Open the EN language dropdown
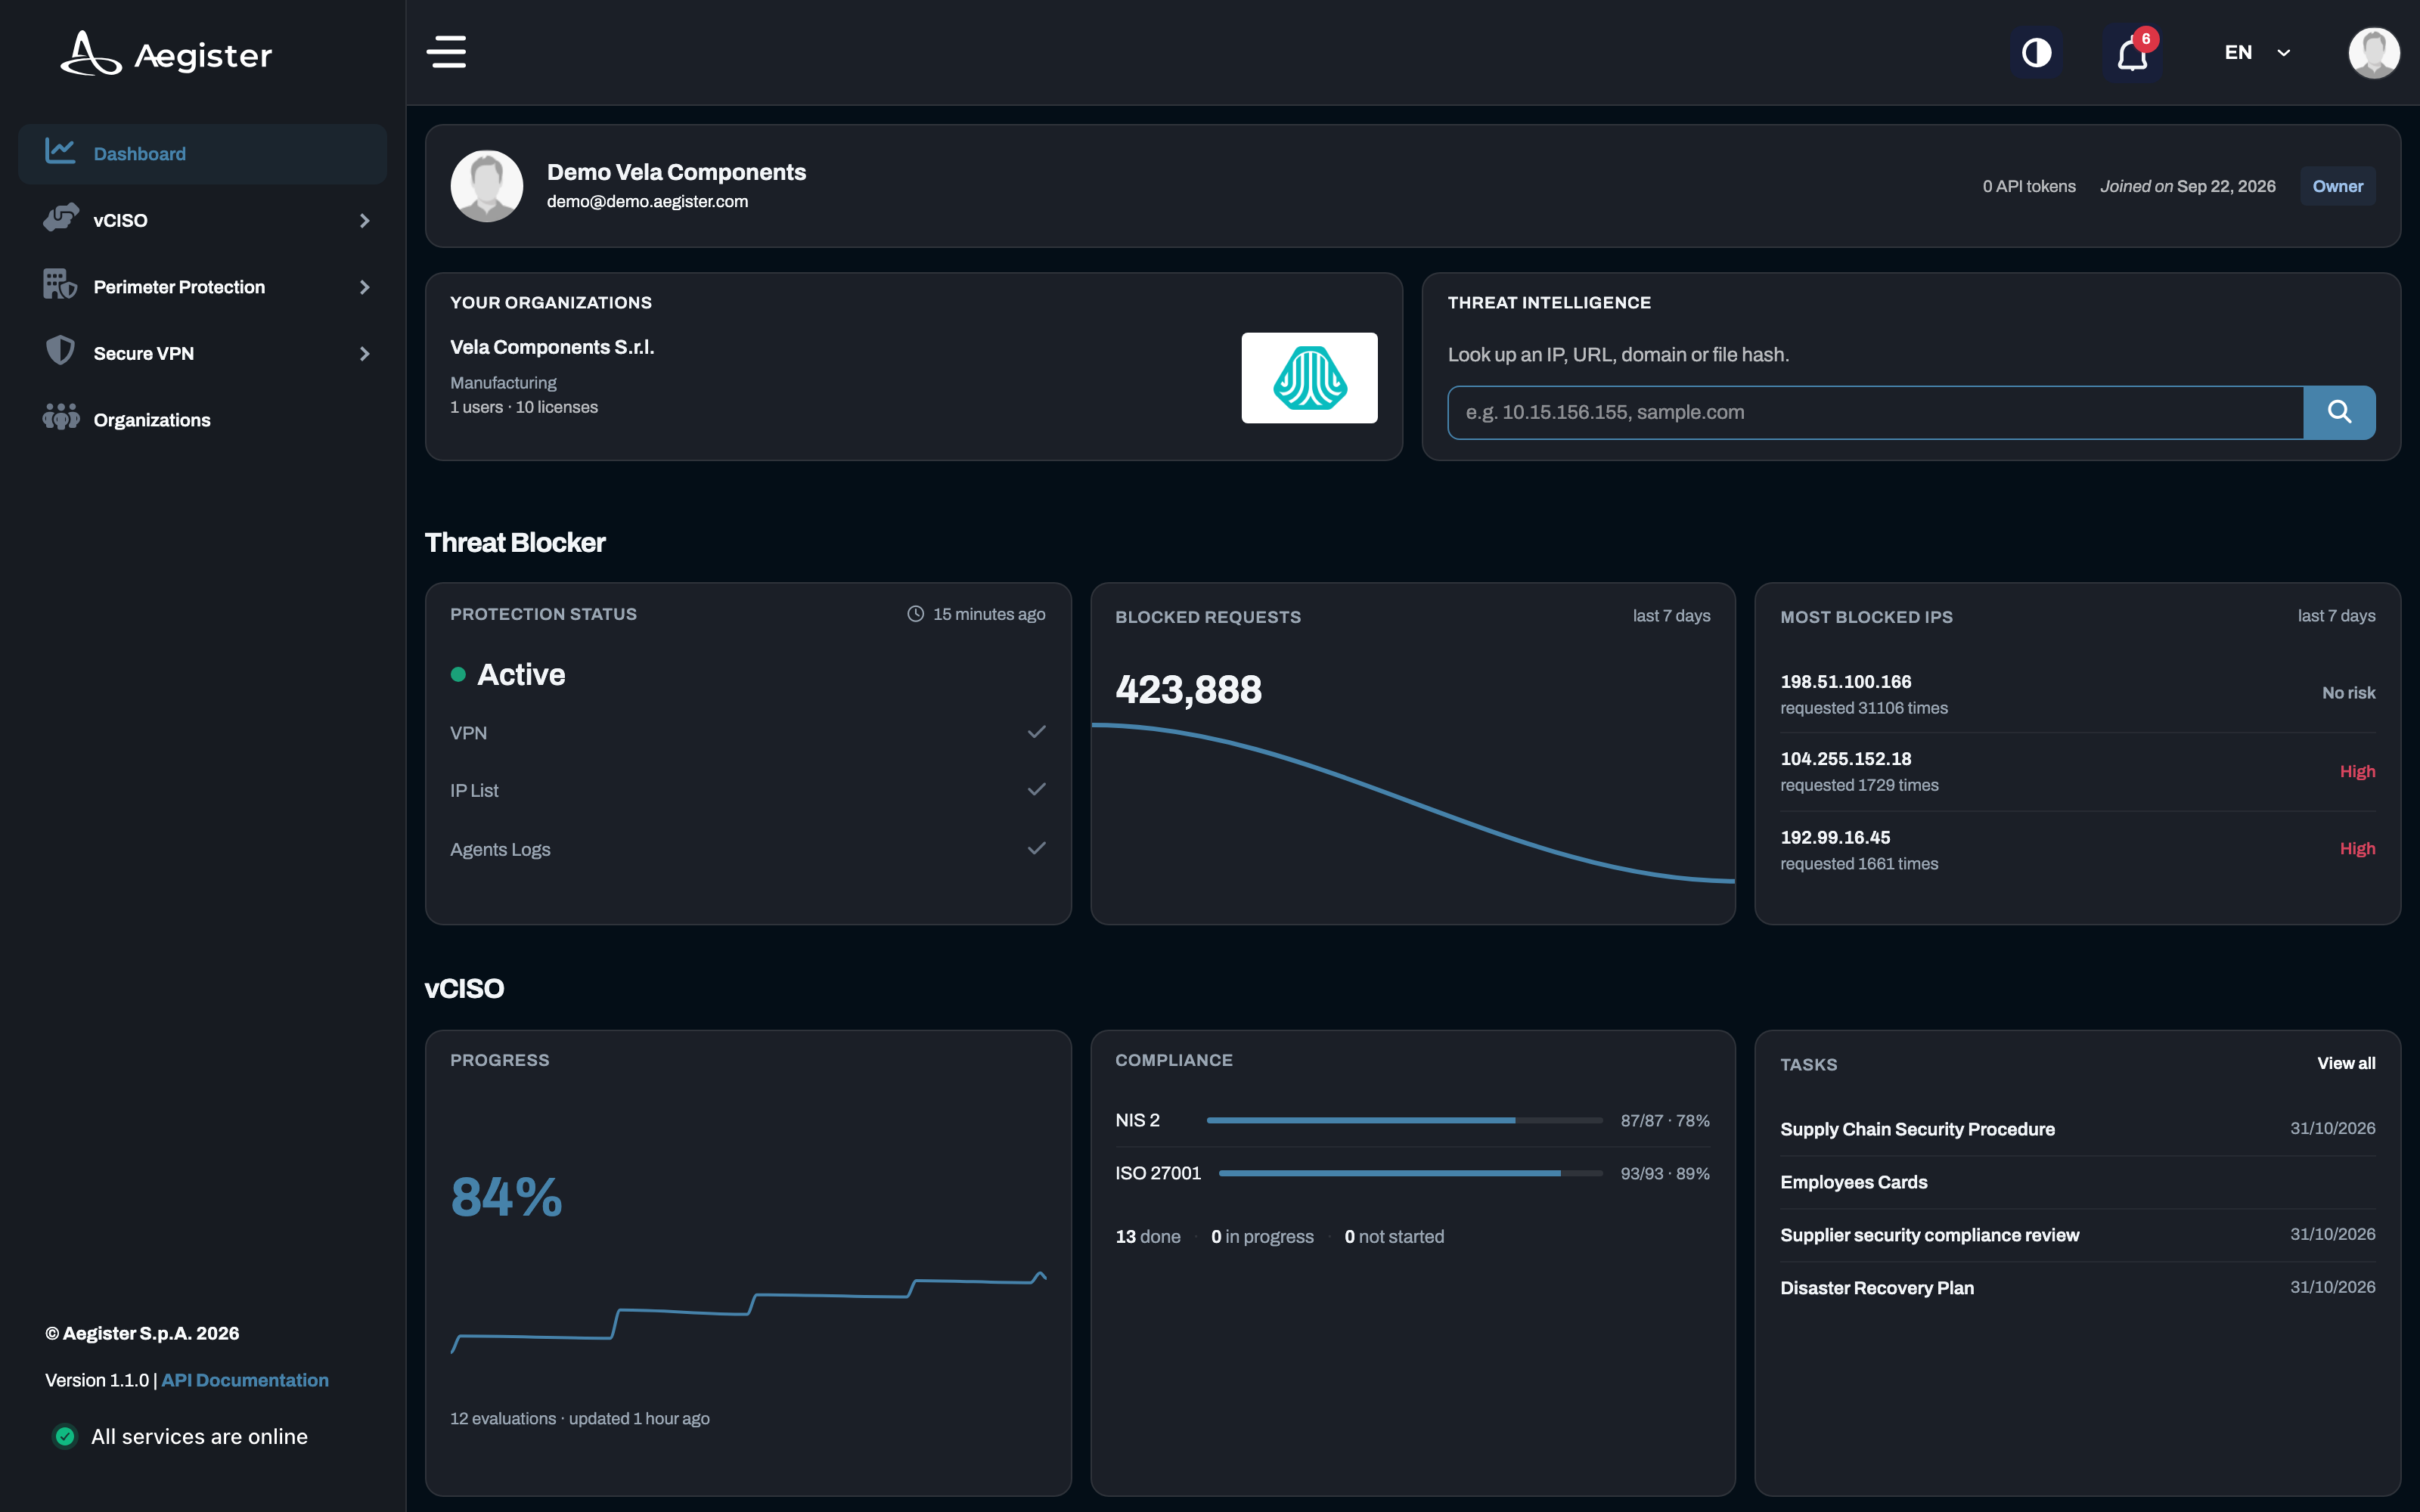The image size is (2420, 1512). tap(2257, 52)
